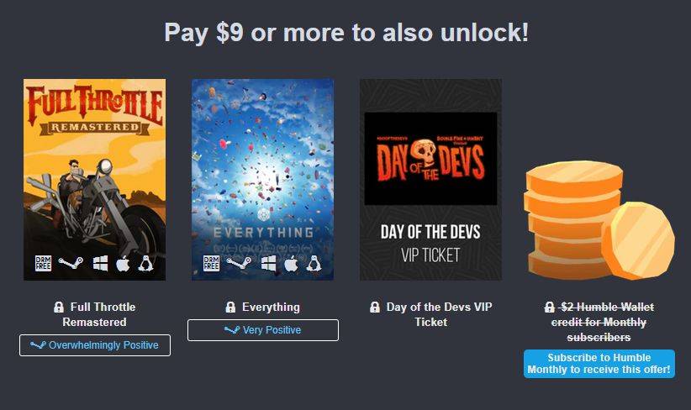Viewport: 691px width, 410px height.
Task: Click the lock icon beside Everything title
Action: tap(230, 307)
